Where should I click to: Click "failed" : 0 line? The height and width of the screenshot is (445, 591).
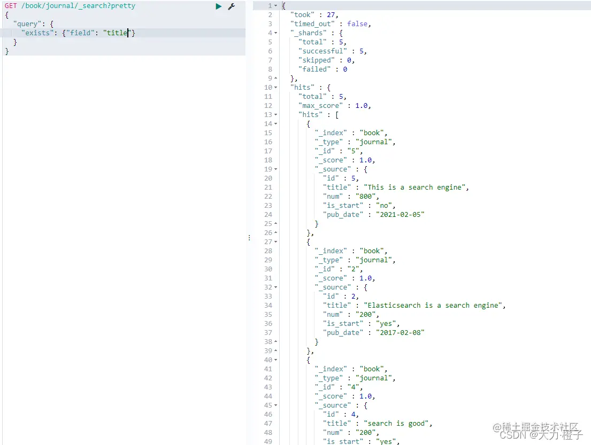(x=323, y=69)
